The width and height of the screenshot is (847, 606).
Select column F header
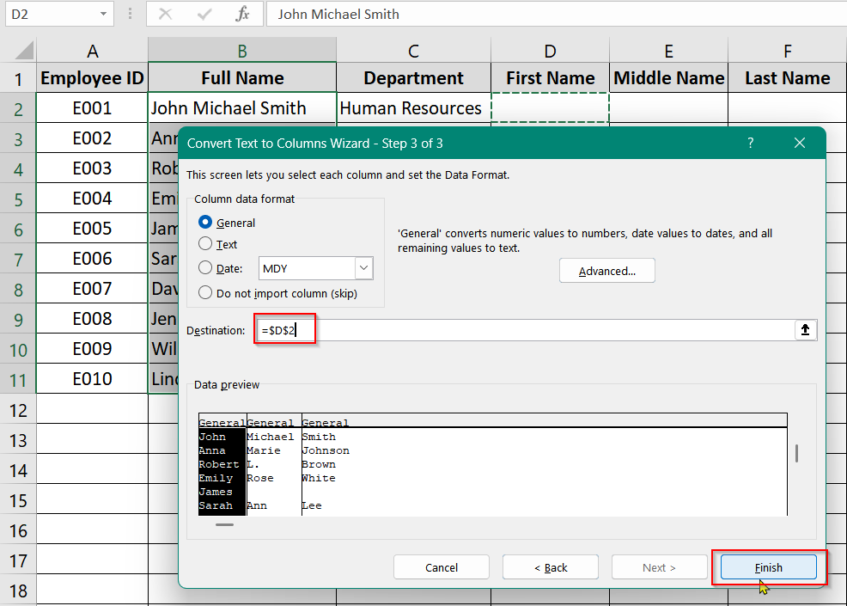click(788, 51)
